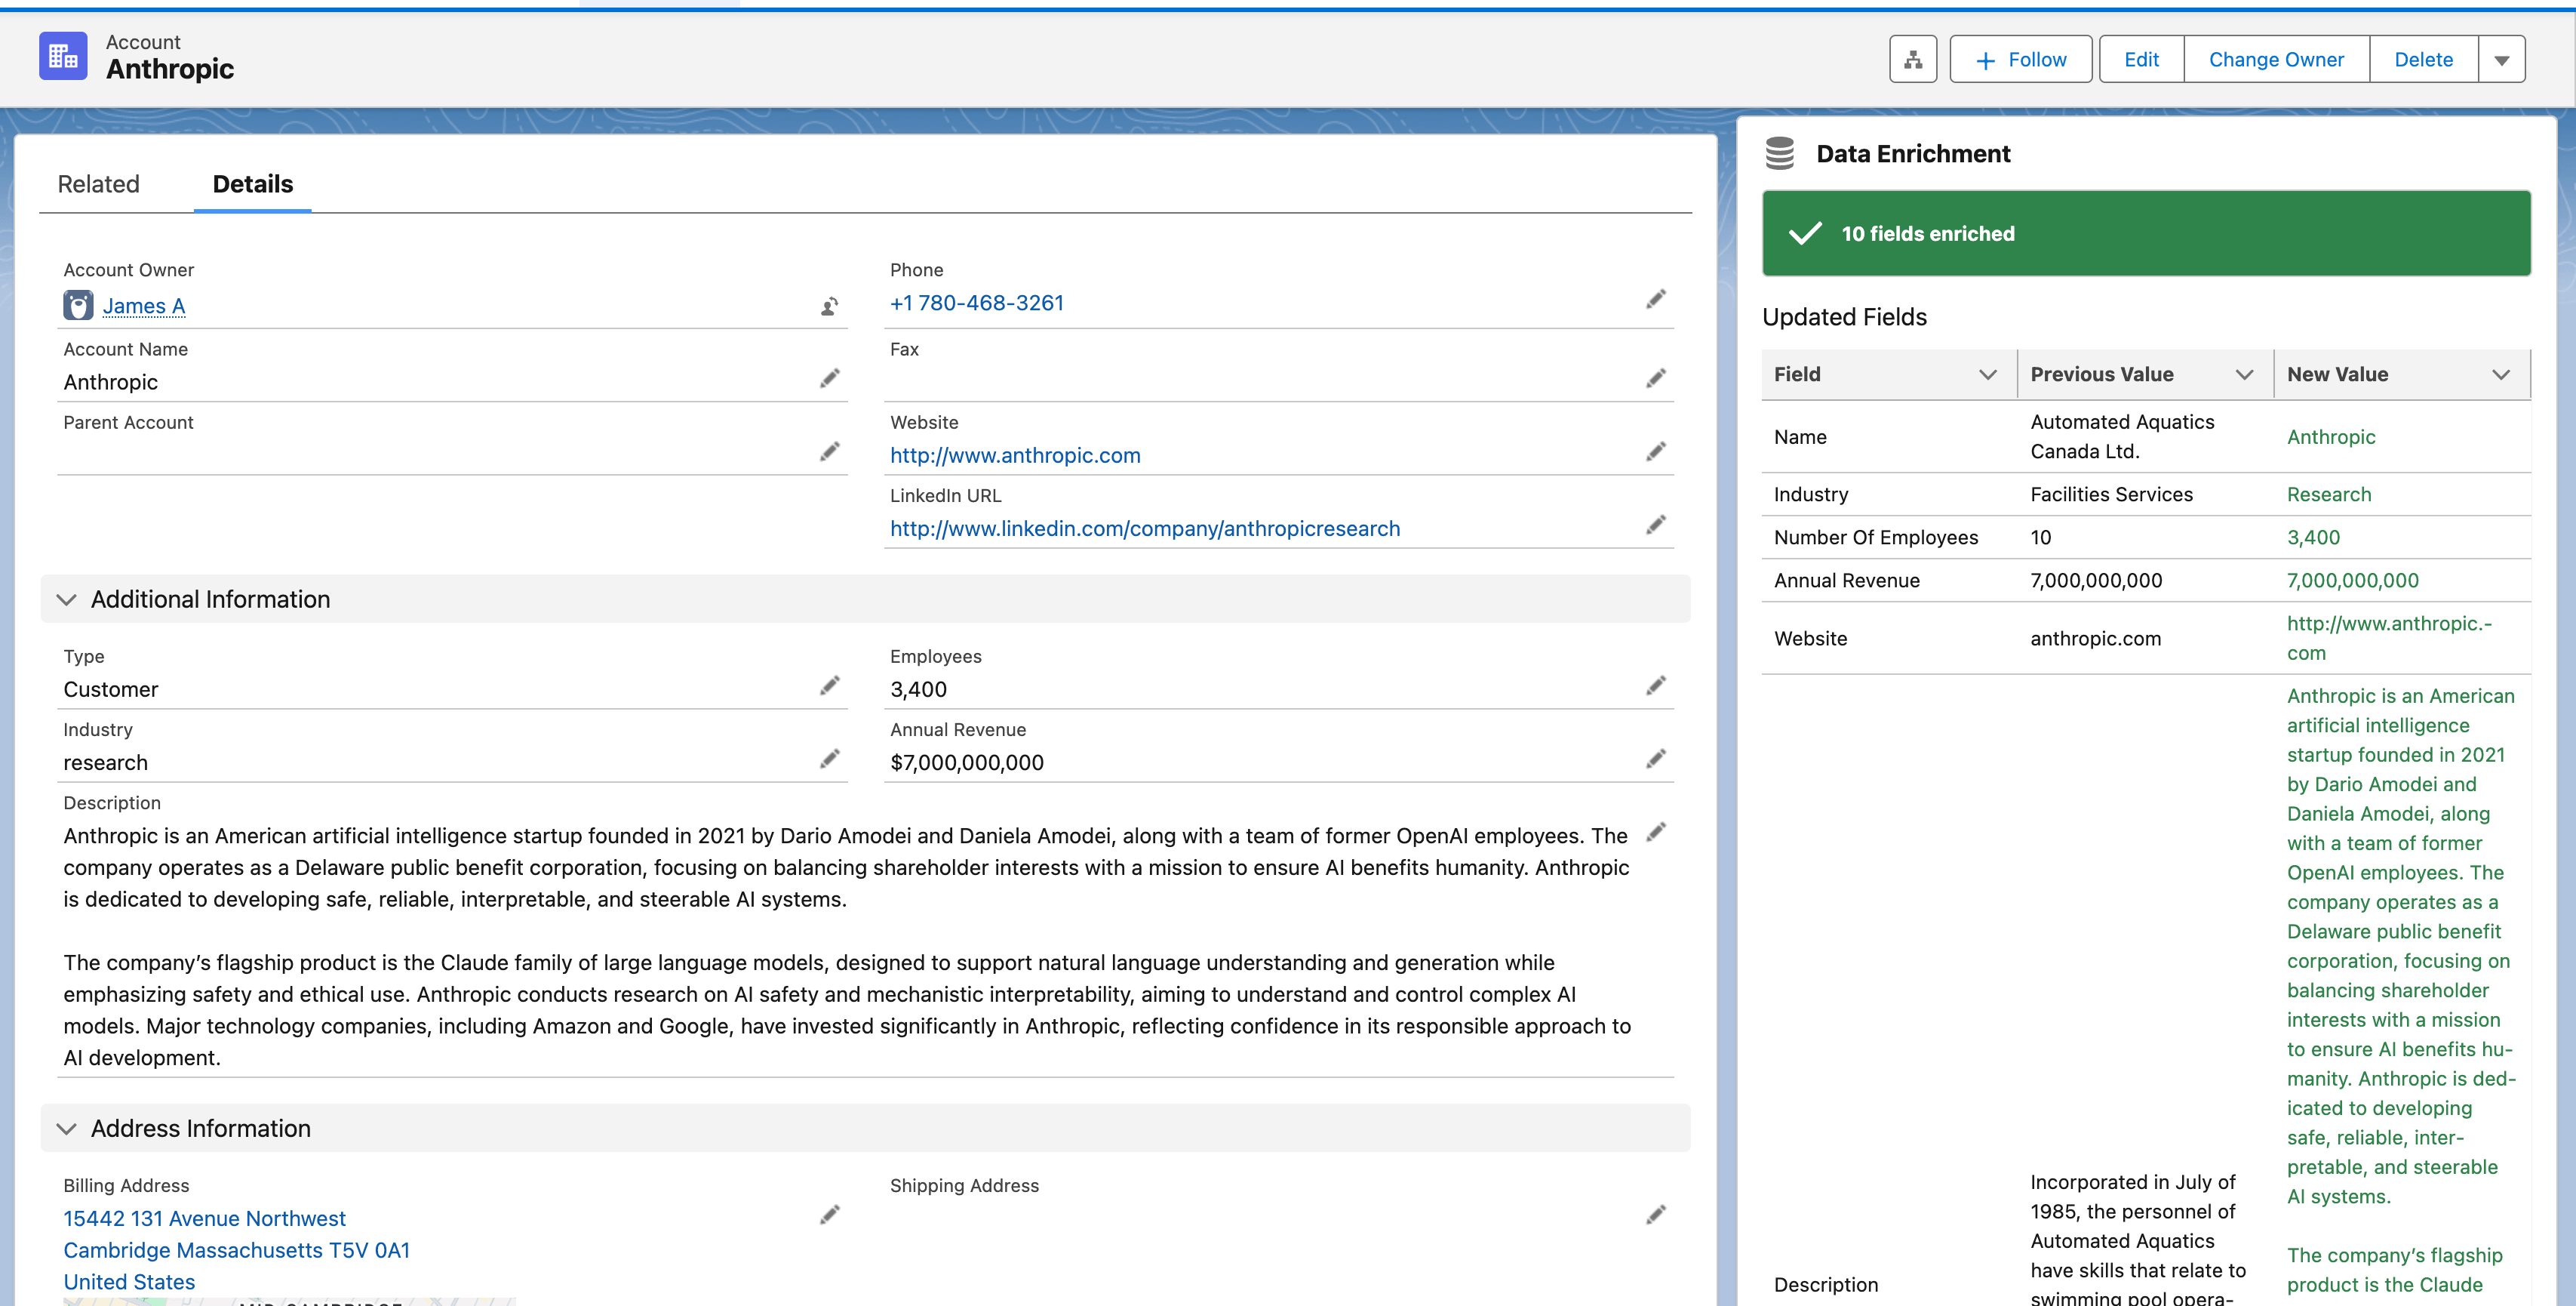
Task: Open the more actions dropdown beside Delete
Action: pos(2501,60)
